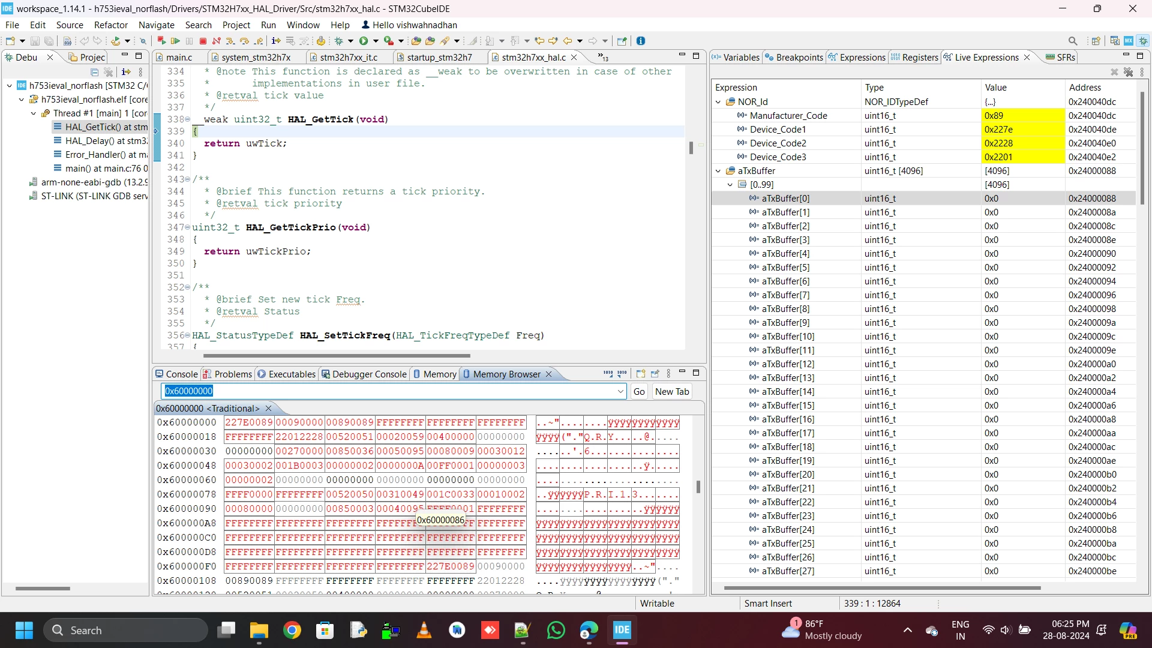The height and width of the screenshot is (648, 1152).
Task: Click the New file toolbar icon
Action: pyautogui.click(x=10, y=41)
